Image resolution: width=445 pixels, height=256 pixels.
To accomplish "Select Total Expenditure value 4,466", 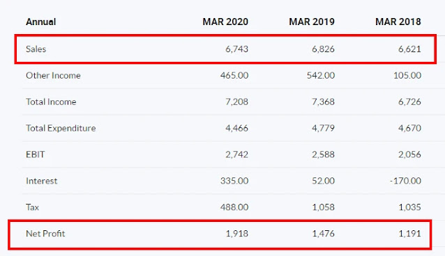I will 236,128.
